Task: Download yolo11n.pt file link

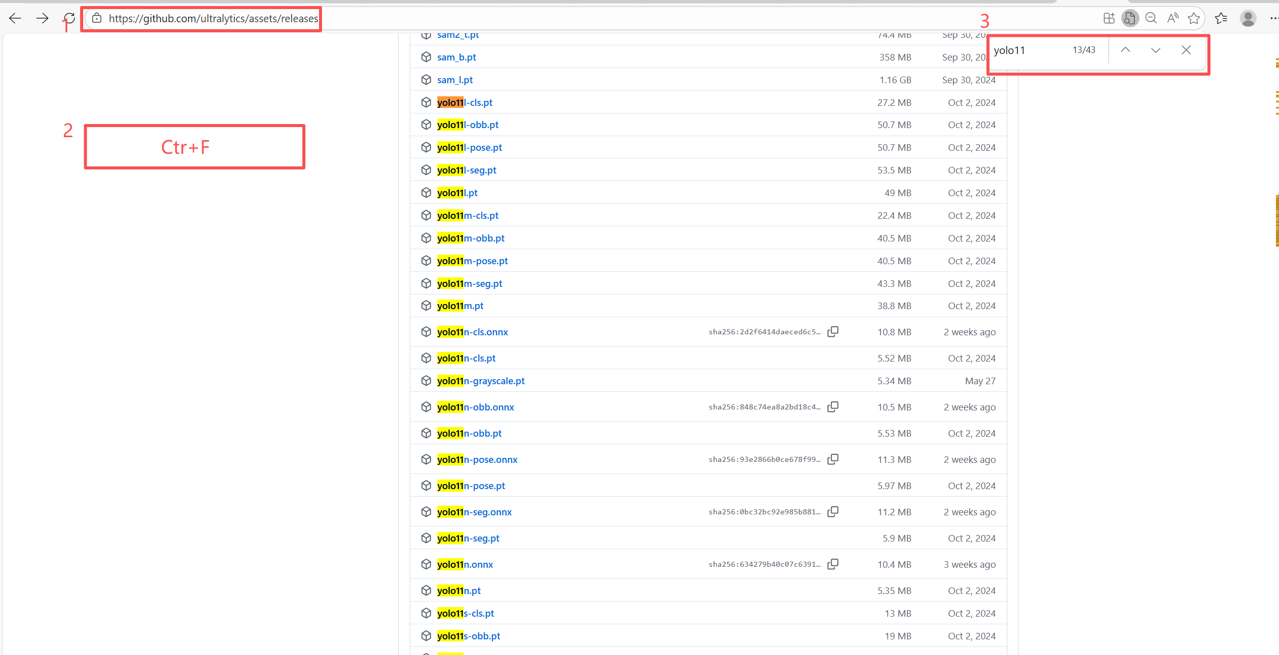Action: (x=459, y=590)
